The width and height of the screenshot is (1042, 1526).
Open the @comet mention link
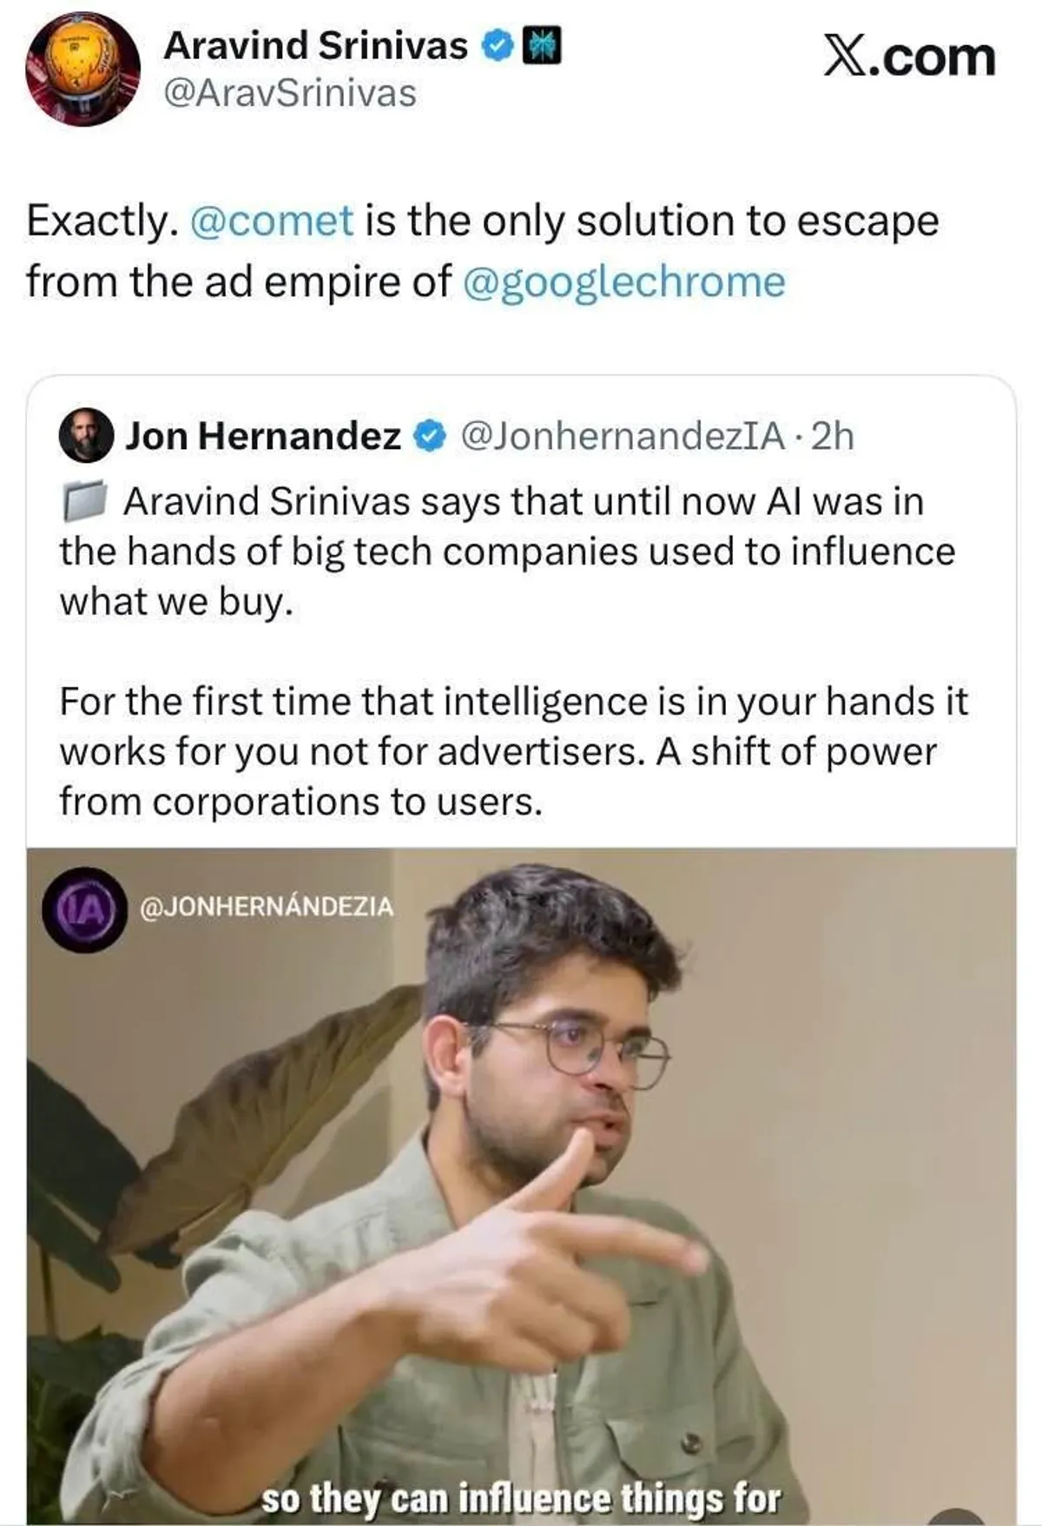pos(270,221)
